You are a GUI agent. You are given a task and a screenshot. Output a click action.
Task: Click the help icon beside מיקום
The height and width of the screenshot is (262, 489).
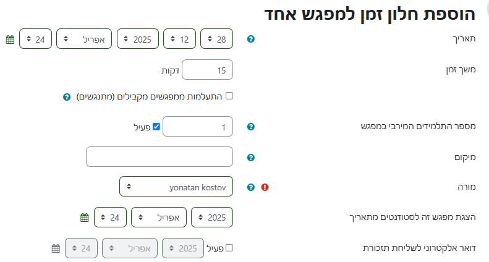(x=251, y=158)
